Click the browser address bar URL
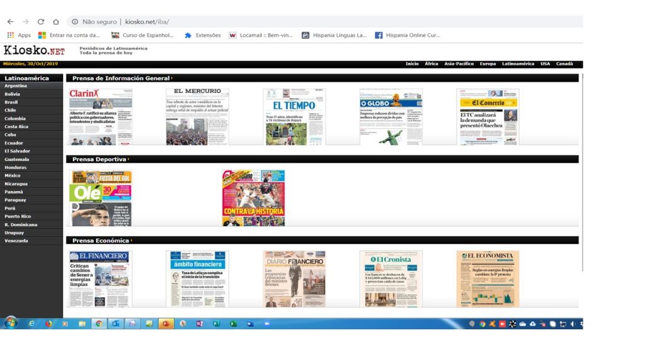Screen dimensions: 645x362 [147, 22]
